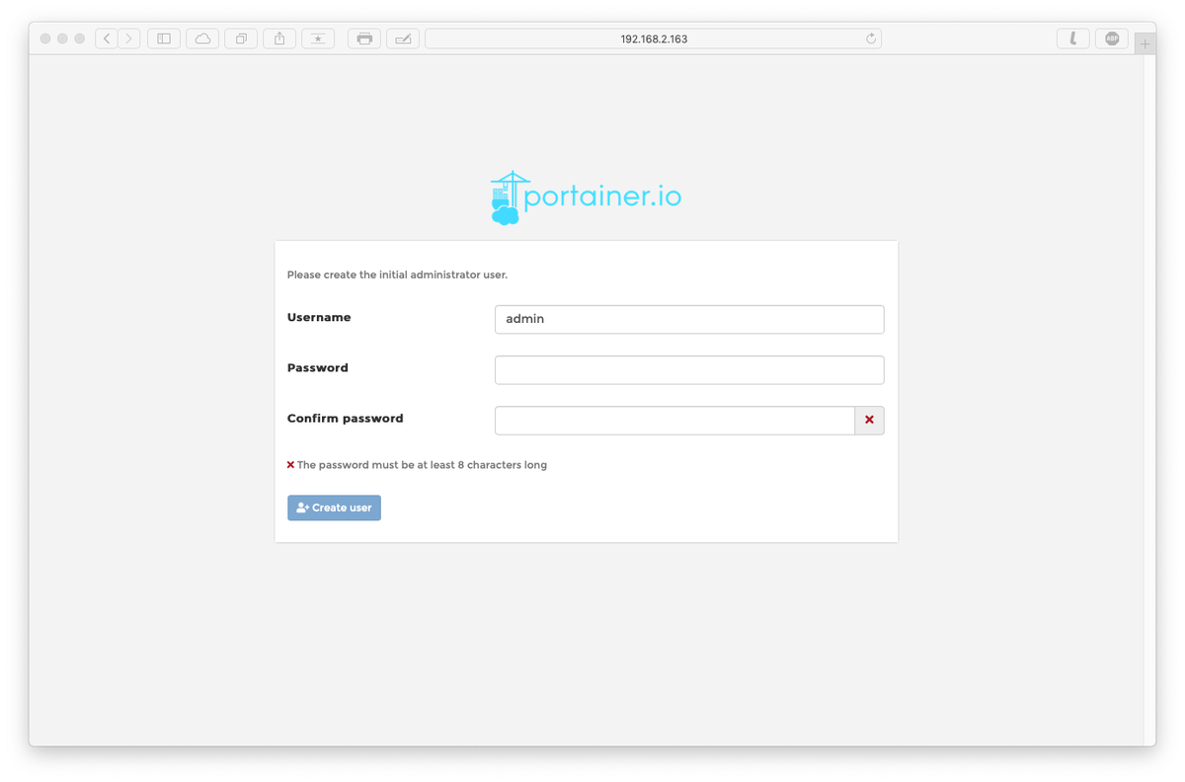
Task: Click red X beside Confirm password field
Action: tap(869, 420)
